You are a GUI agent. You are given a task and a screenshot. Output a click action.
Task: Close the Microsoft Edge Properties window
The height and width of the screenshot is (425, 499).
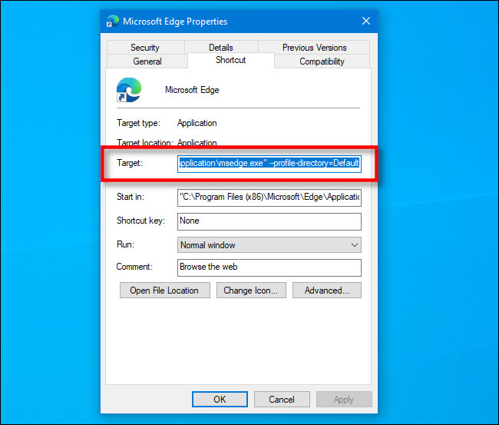pyautogui.click(x=366, y=21)
